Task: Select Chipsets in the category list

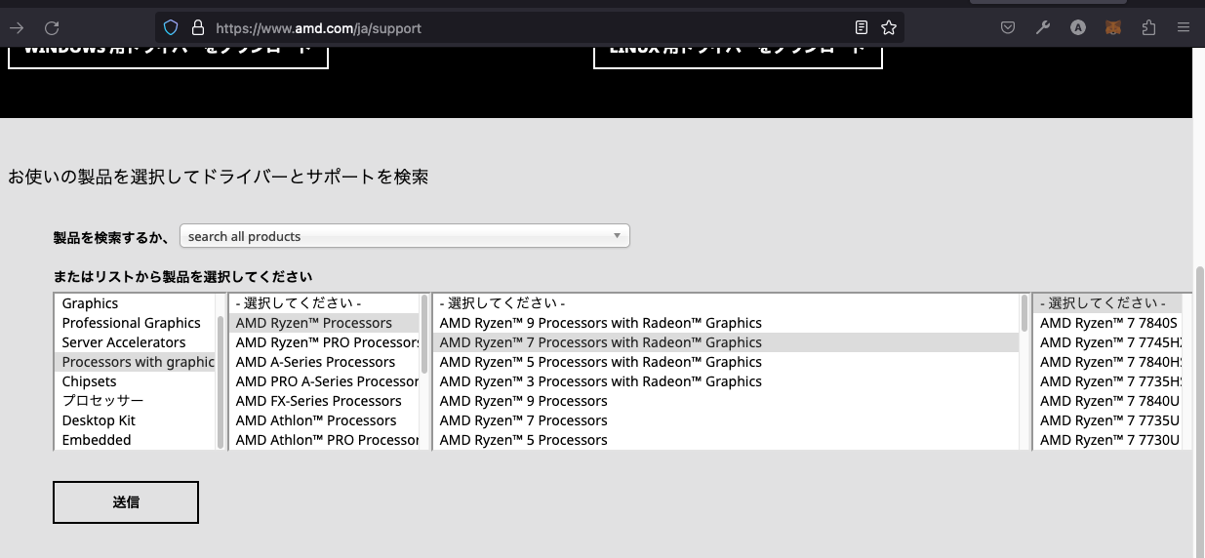Action: coord(89,381)
